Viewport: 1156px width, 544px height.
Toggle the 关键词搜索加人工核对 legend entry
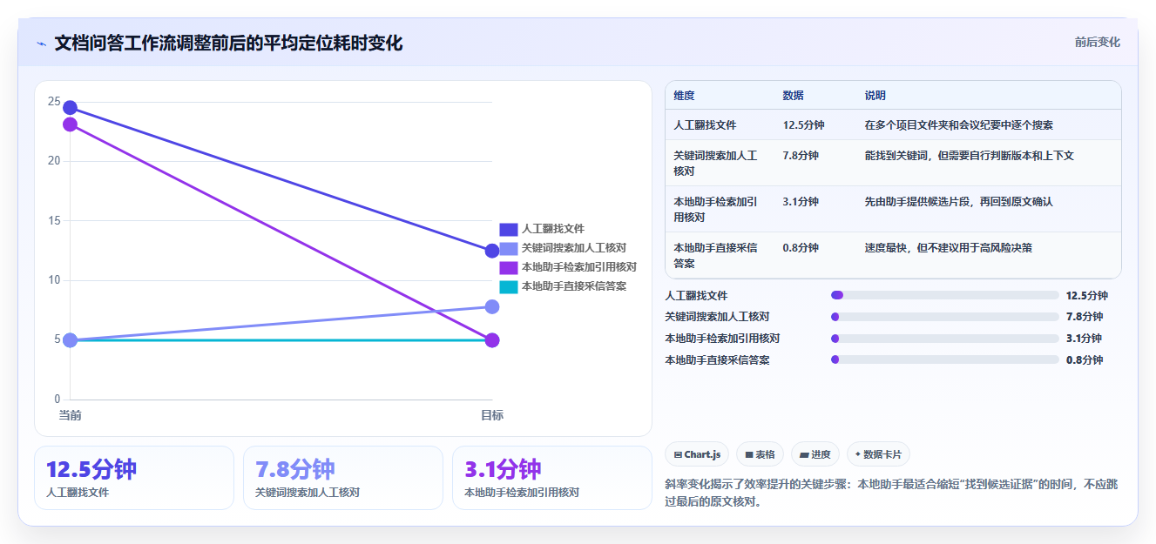click(563, 248)
